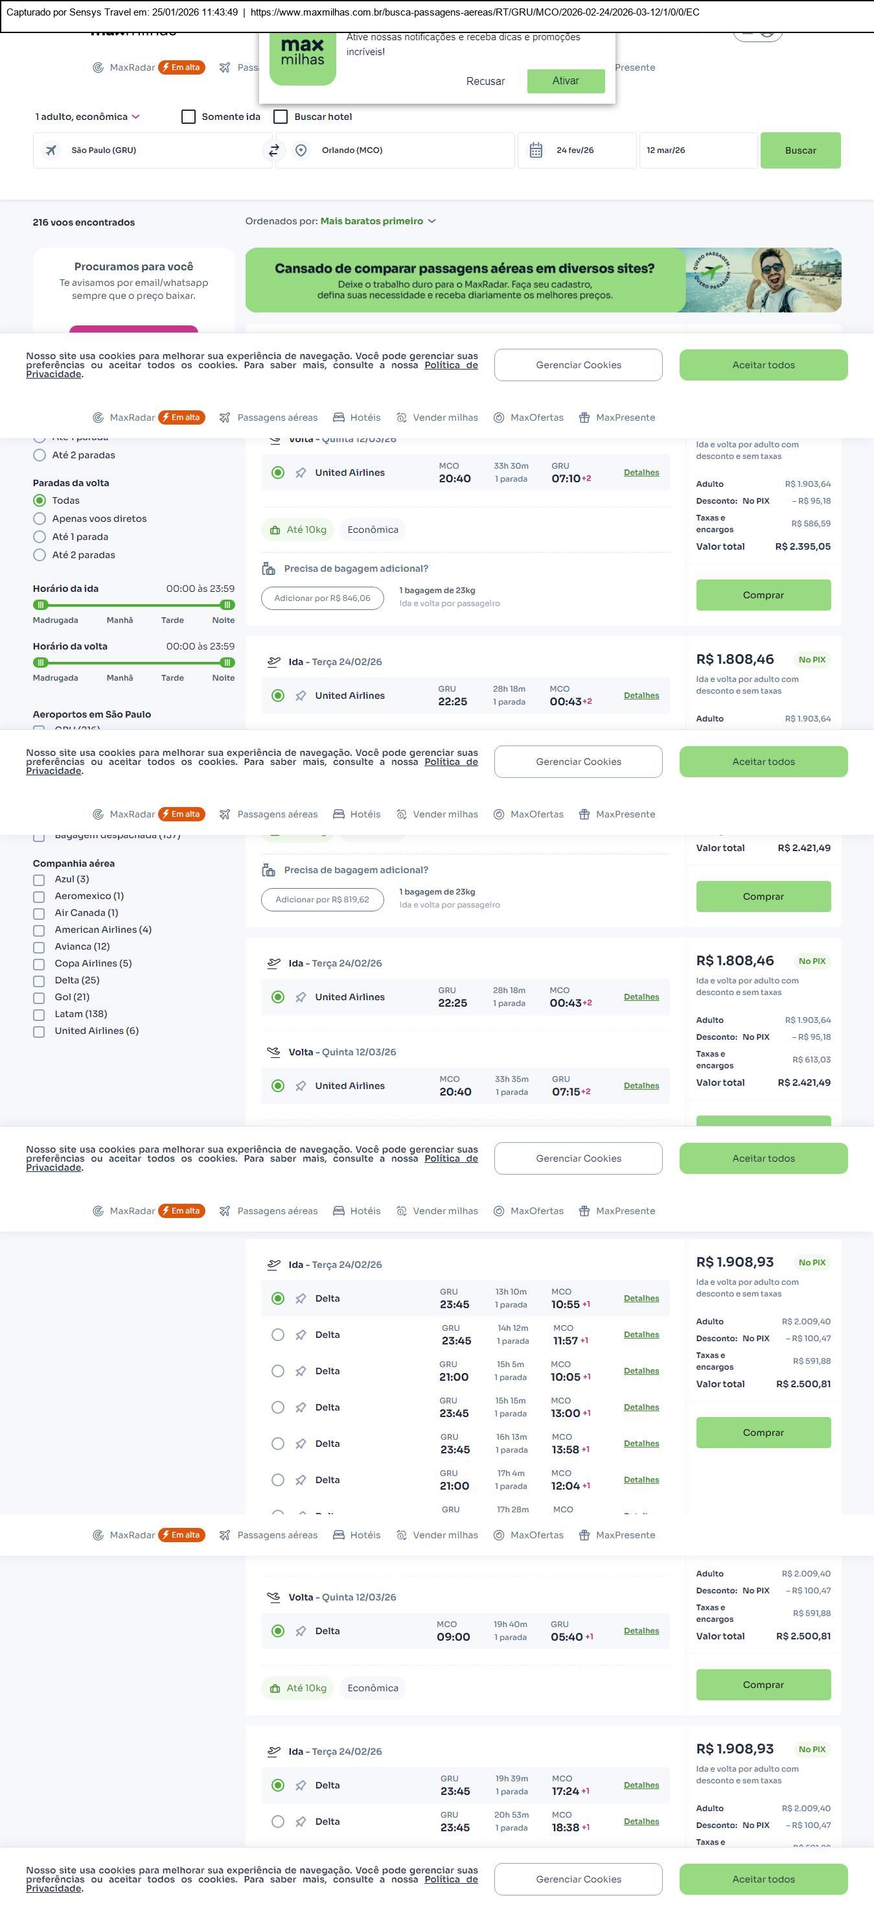
Task: Open the return date '12 mar/26' picker
Action: [697, 150]
